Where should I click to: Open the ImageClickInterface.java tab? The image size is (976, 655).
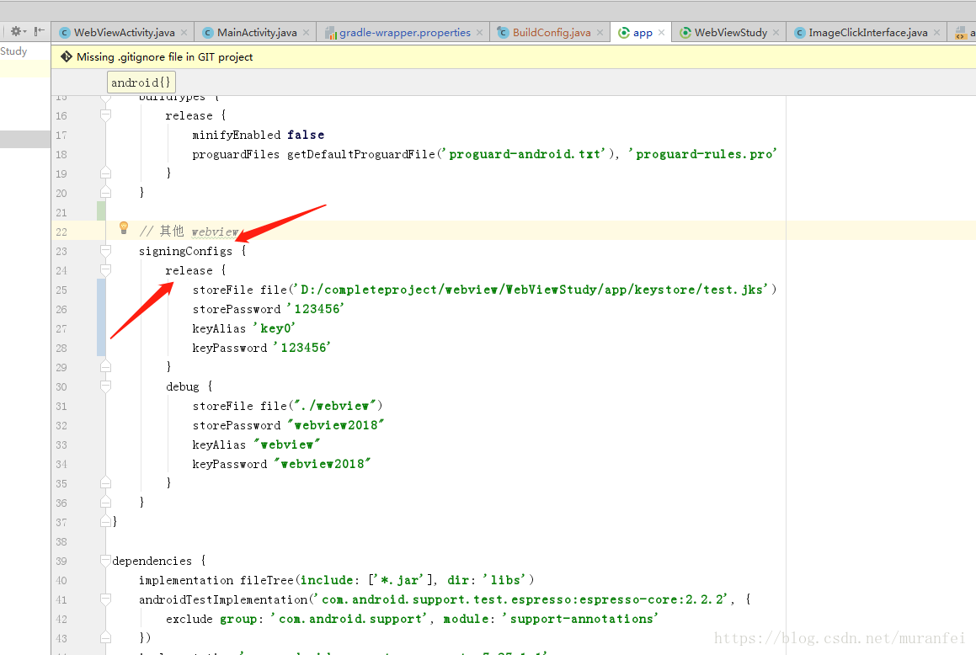tap(867, 32)
